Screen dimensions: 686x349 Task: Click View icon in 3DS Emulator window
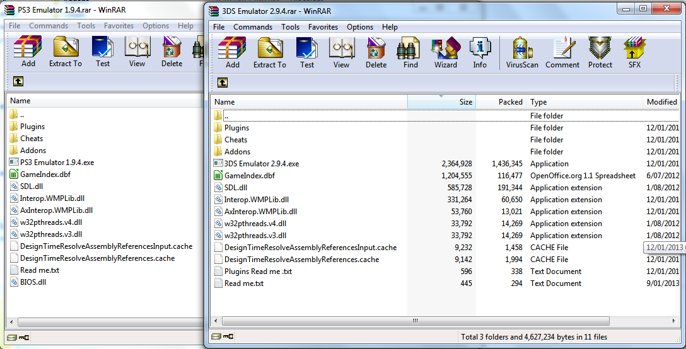click(x=341, y=52)
